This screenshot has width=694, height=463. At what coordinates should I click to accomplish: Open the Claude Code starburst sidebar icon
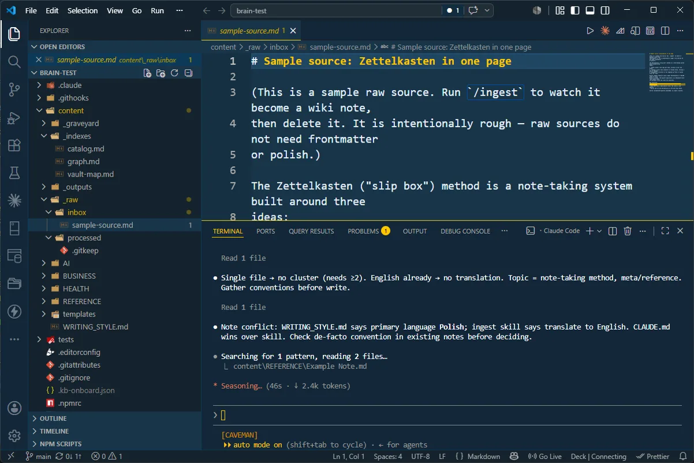[x=14, y=201]
